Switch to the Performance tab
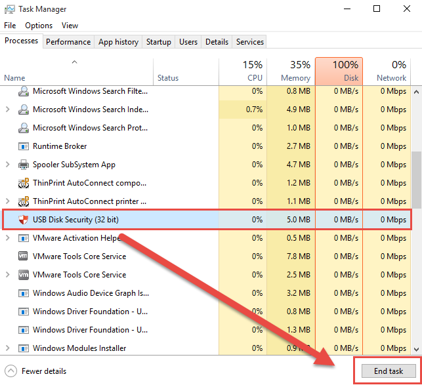Viewport: 422px width, 387px height. [x=68, y=42]
